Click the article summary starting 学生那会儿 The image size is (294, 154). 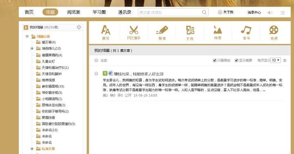[x=193, y=85]
